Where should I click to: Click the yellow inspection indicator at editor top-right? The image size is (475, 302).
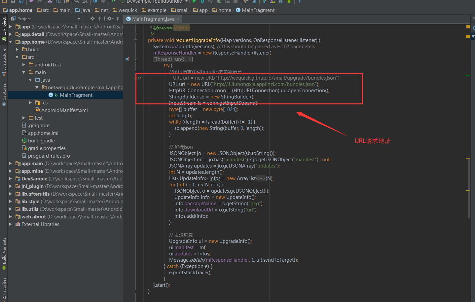(468, 27)
